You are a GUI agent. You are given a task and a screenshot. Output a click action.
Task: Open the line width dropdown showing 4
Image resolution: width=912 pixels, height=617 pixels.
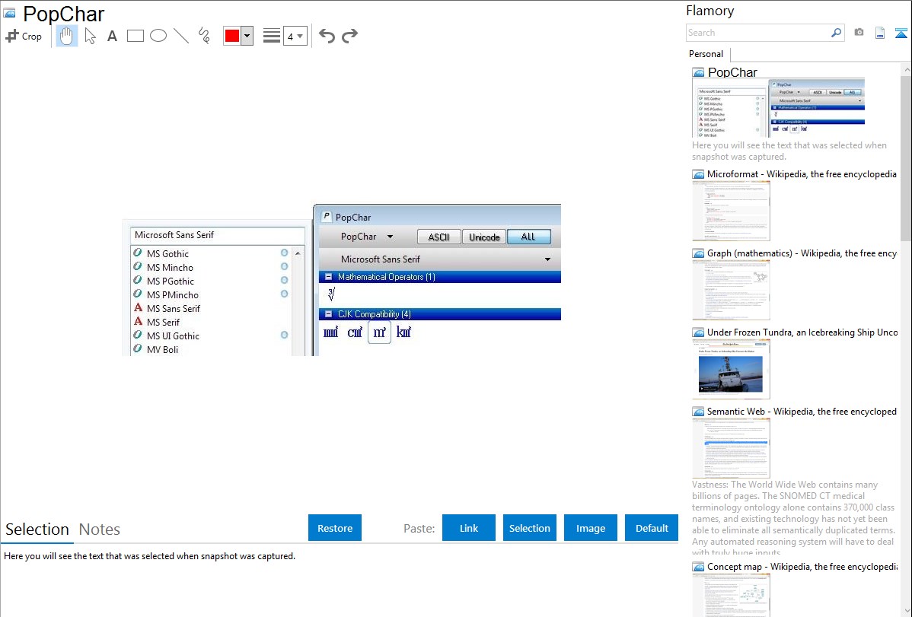pos(295,36)
